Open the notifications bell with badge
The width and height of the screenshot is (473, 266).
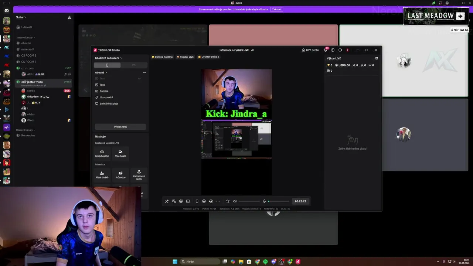coord(326,50)
